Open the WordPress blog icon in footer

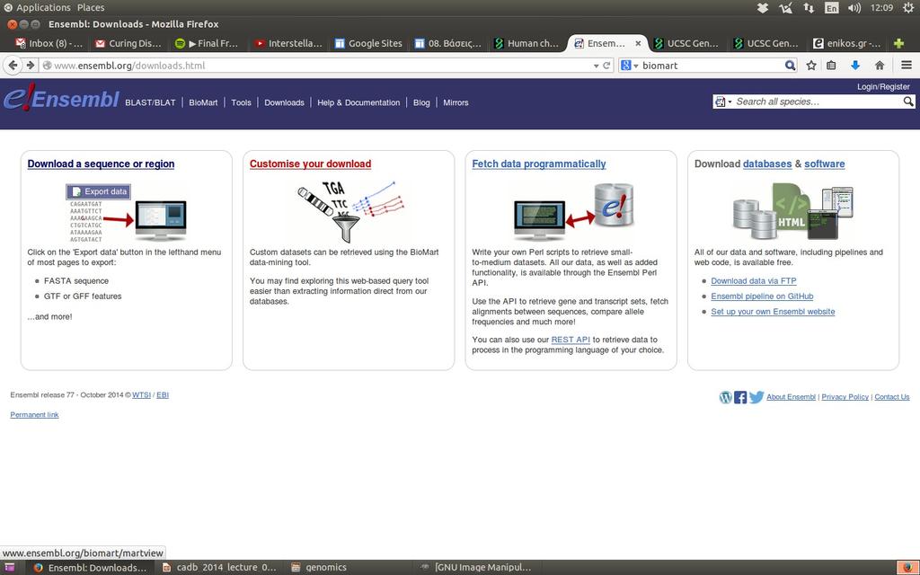pos(726,397)
